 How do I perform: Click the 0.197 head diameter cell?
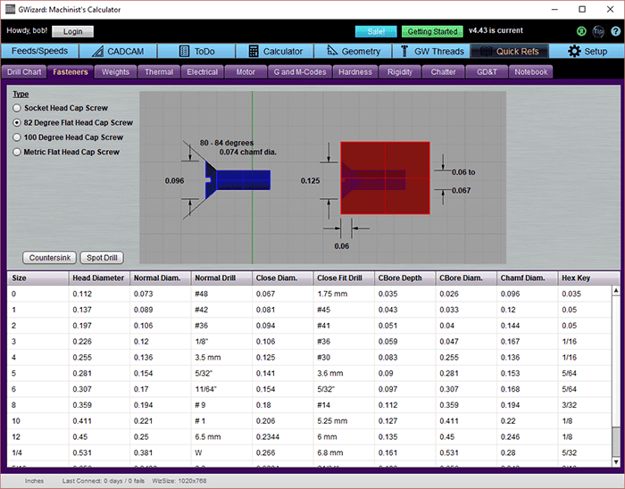(99, 326)
